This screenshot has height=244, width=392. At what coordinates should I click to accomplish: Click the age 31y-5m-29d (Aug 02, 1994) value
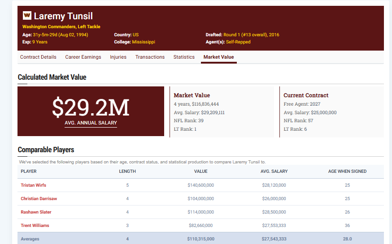pos(61,34)
